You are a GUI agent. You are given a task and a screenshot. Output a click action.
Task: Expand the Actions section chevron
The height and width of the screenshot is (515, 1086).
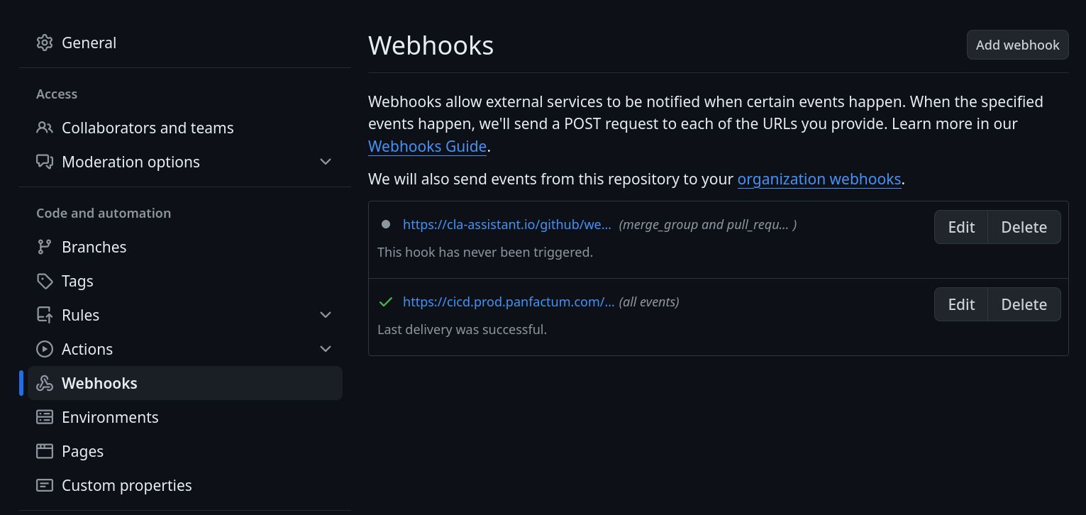(x=326, y=349)
